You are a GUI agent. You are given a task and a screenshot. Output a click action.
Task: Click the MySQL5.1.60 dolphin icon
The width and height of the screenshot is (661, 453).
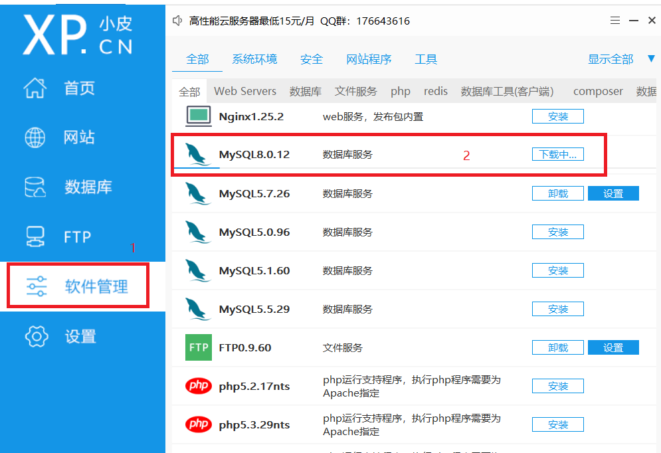(x=198, y=270)
